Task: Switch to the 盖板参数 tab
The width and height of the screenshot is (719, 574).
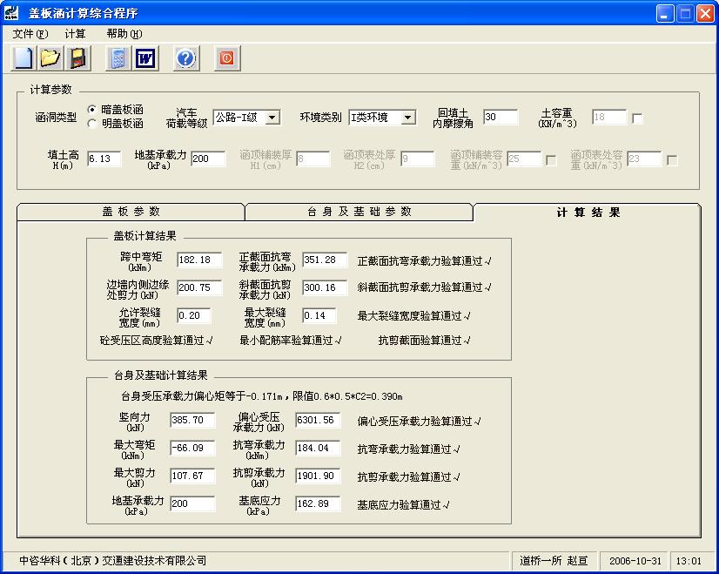Action: [131, 212]
